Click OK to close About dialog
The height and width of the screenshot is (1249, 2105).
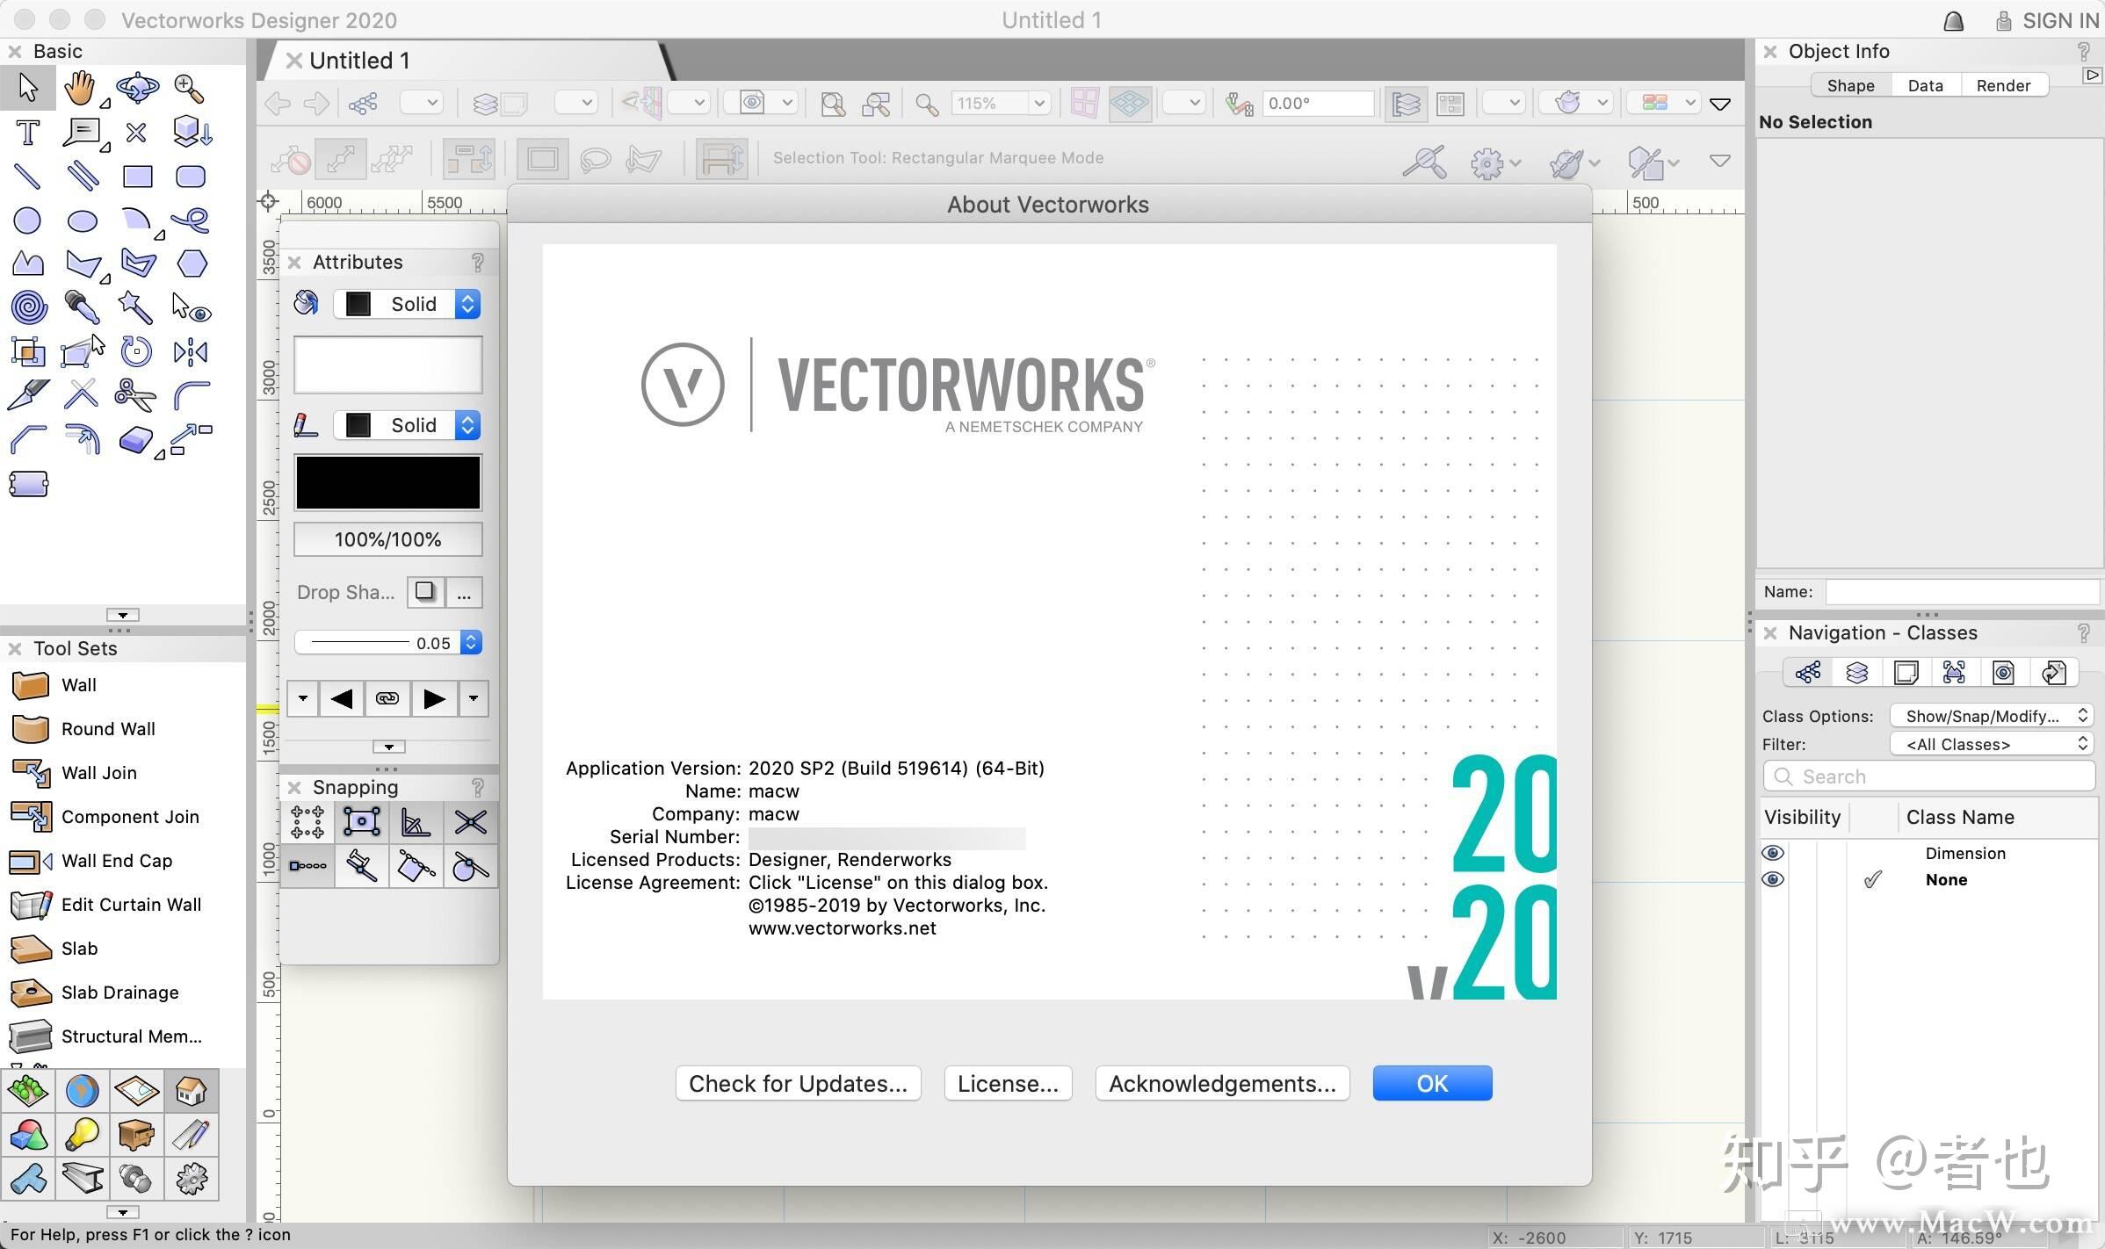[1432, 1083]
